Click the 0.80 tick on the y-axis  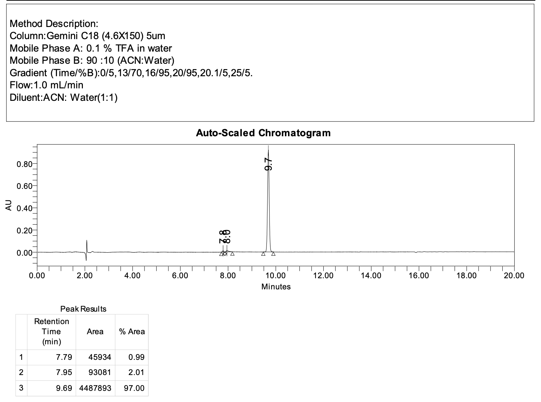coord(24,164)
